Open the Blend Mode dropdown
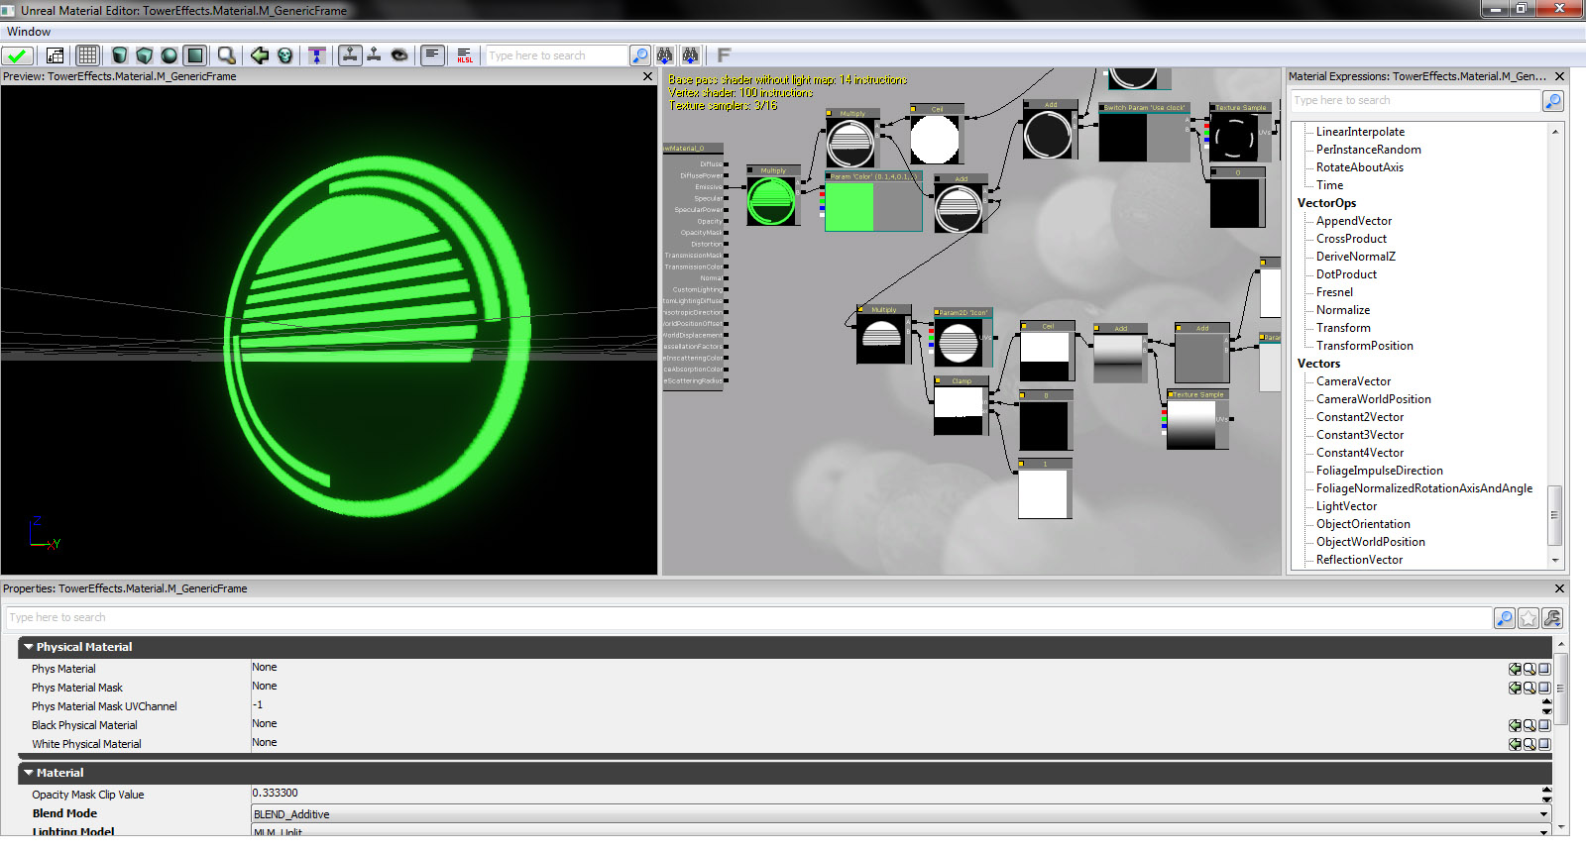The width and height of the screenshot is (1586, 852). [1543, 814]
